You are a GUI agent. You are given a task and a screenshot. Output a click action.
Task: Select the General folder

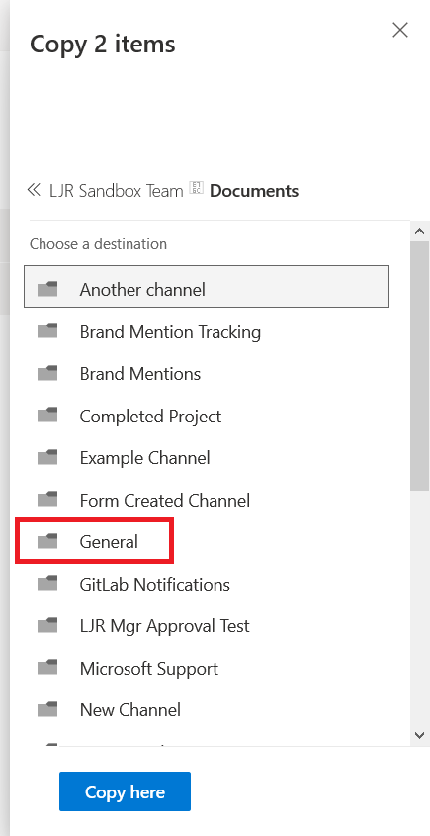tap(207, 542)
